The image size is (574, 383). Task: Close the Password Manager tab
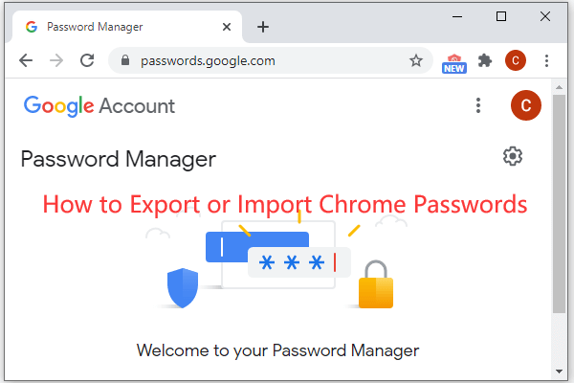(x=228, y=26)
